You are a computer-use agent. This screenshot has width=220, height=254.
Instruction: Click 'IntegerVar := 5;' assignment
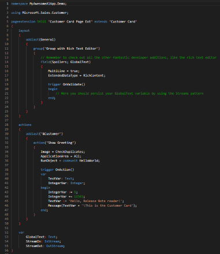[63, 192]
